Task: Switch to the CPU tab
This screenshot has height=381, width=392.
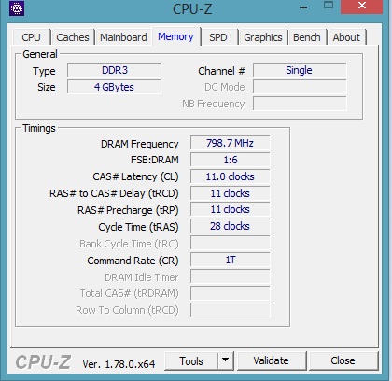Action: tap(31, 37)
